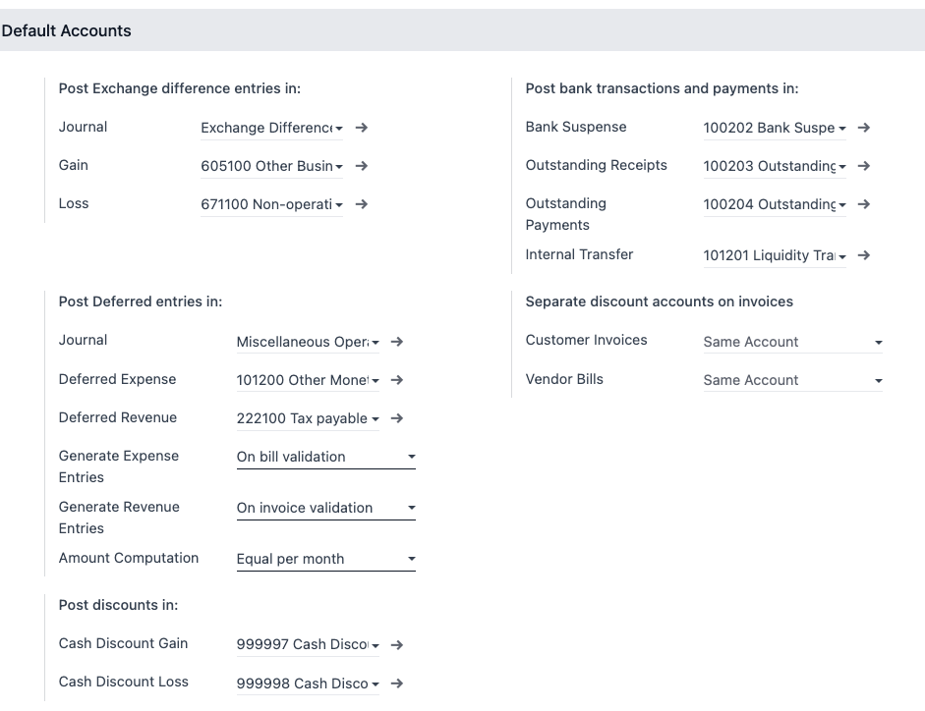Click the 'Customer Invoices' label
The width and height of the screenshot is (925, 711).
point(587,340)
